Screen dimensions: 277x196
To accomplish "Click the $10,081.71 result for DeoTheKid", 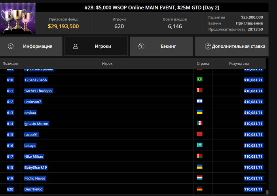I will click(253, 189).
